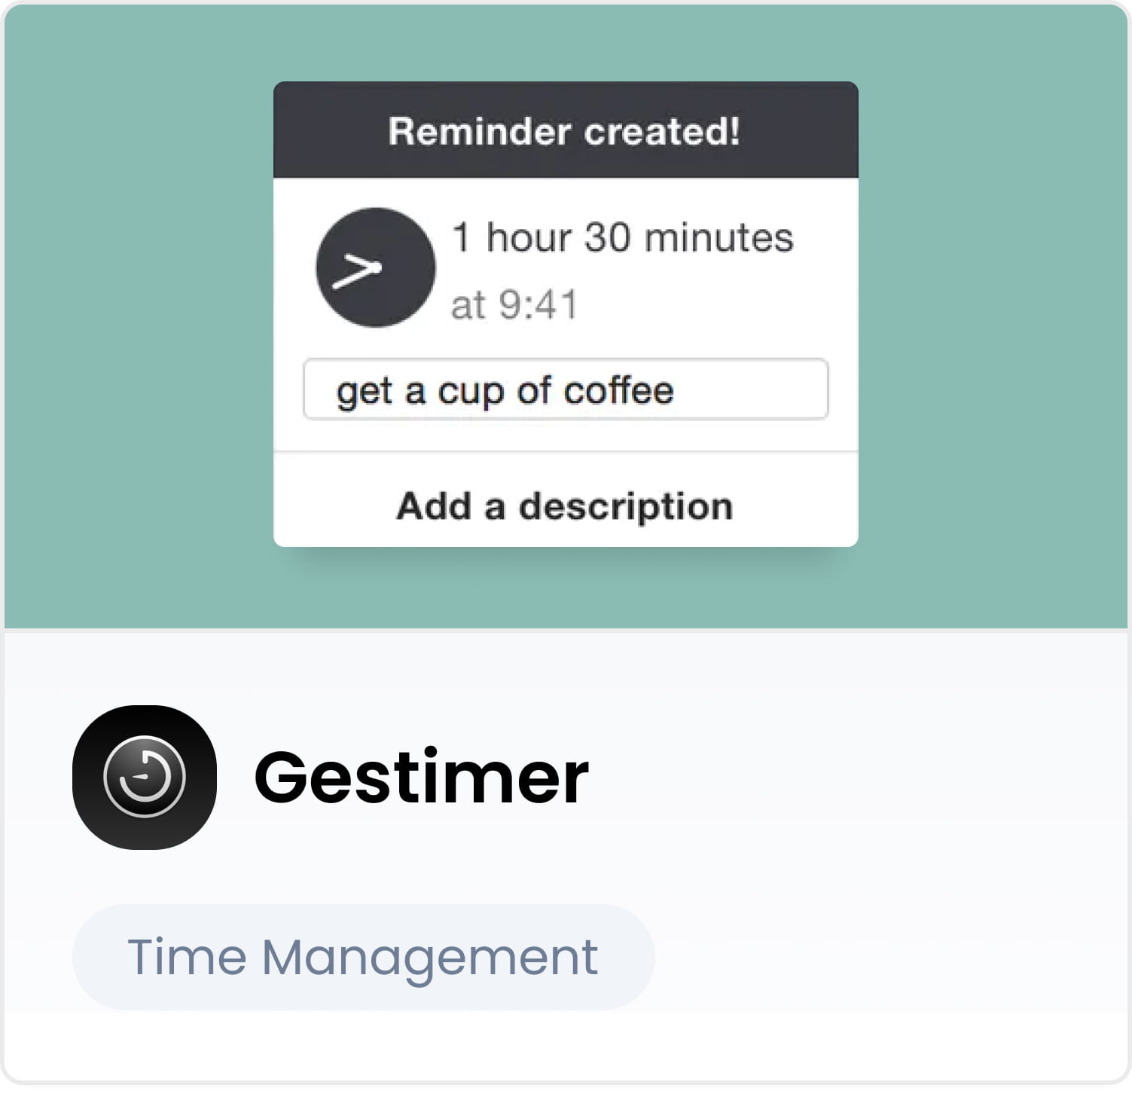Click the word 'description' in the bottom button
Image resolution: width=1132 pixels, height=1094 pixels.
(625, 506)
